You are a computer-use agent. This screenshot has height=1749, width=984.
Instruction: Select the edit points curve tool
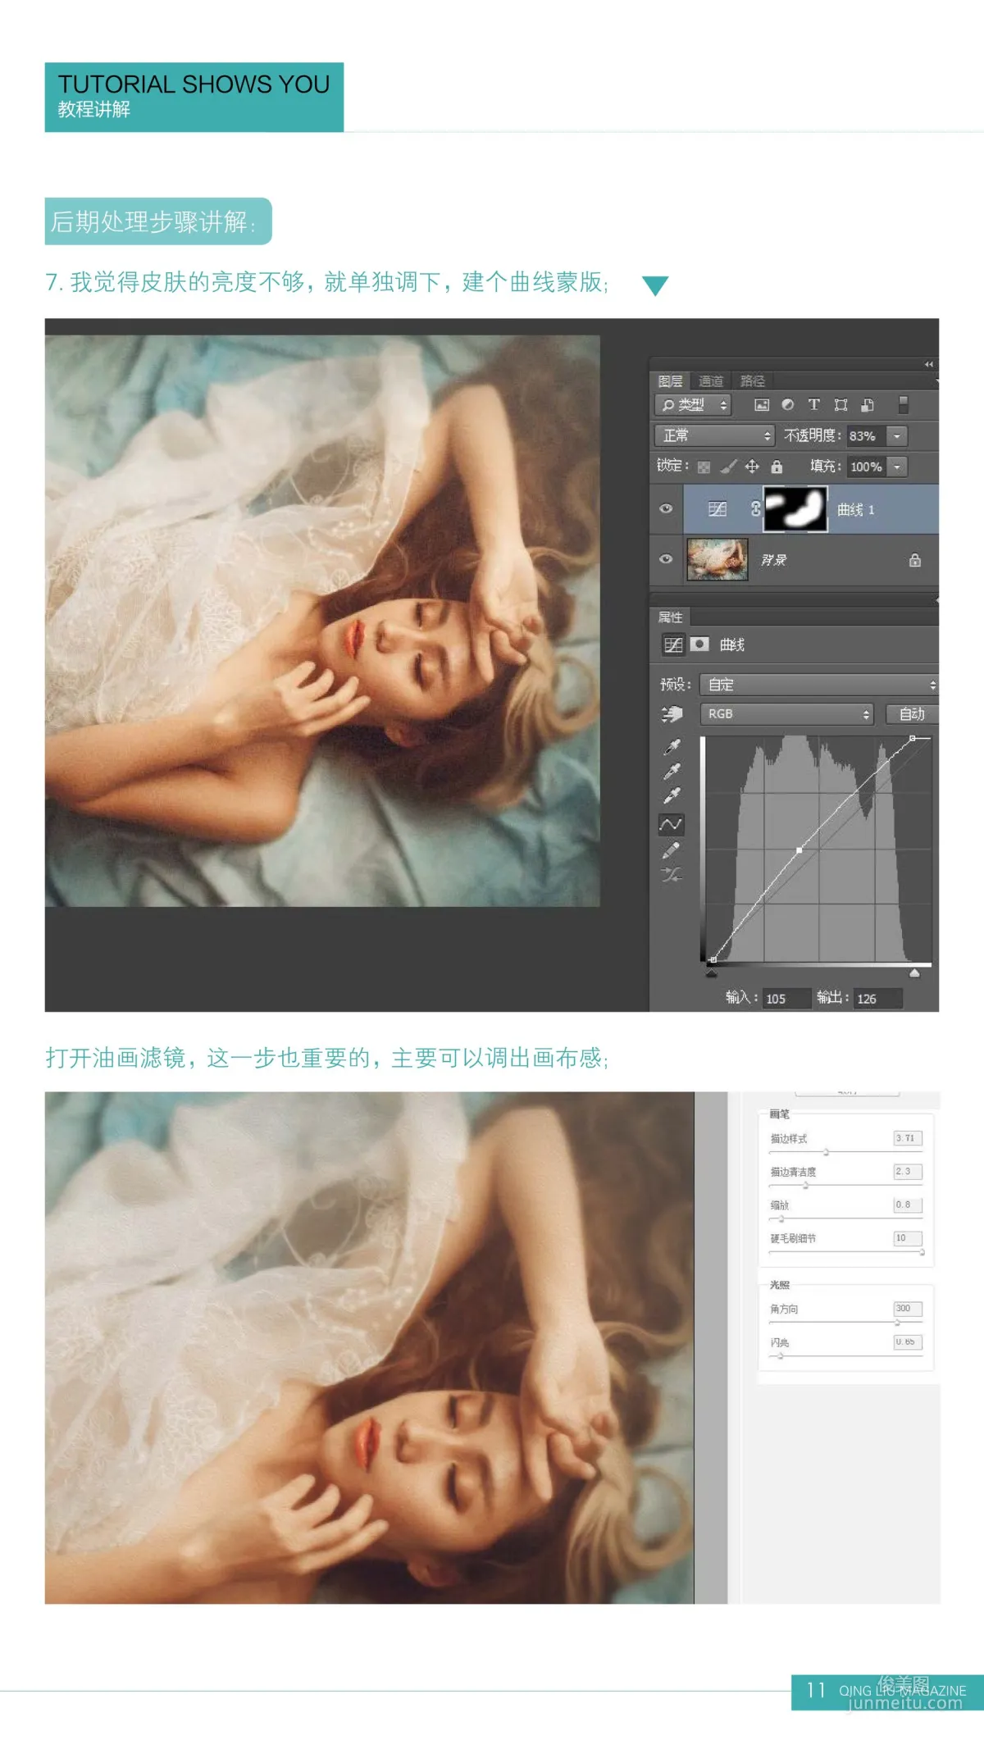coord(672,824)
